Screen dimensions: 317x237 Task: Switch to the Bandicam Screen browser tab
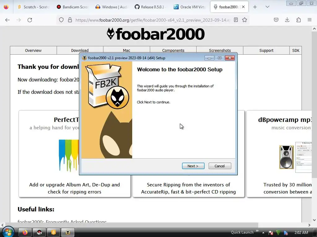[72, 7]
